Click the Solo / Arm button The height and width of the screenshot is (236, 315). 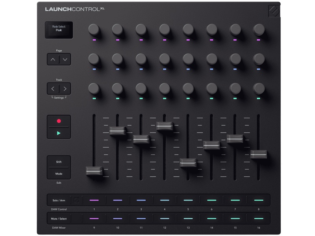pos(59,200)
